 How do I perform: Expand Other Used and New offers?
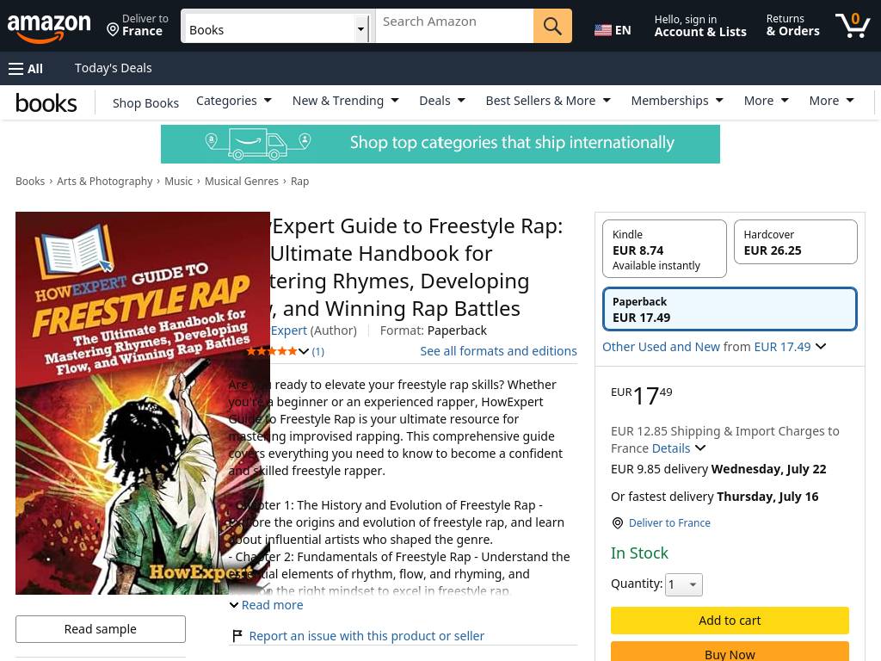pos(713,347)
